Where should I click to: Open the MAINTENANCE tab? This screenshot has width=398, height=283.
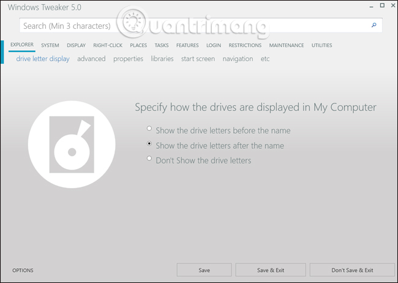287,45
